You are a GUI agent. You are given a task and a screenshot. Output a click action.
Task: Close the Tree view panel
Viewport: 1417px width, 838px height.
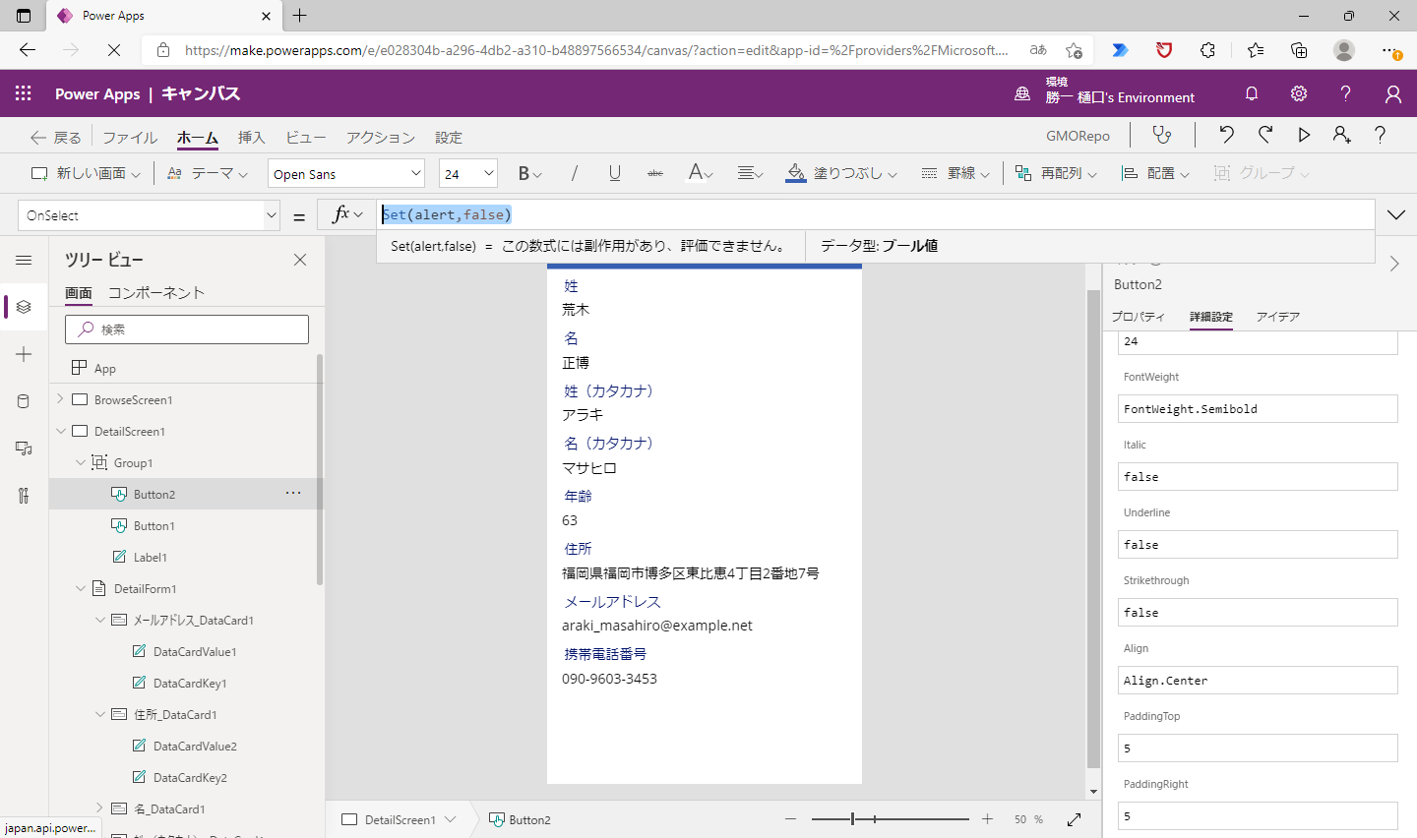(300, 260)
